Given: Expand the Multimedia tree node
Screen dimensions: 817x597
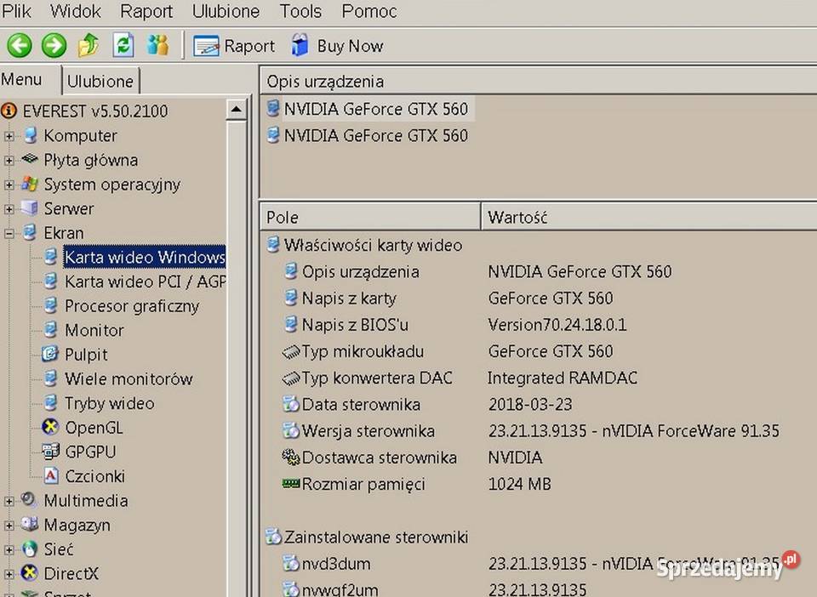Looking at the screenshot, I should (x=9, y=501).
